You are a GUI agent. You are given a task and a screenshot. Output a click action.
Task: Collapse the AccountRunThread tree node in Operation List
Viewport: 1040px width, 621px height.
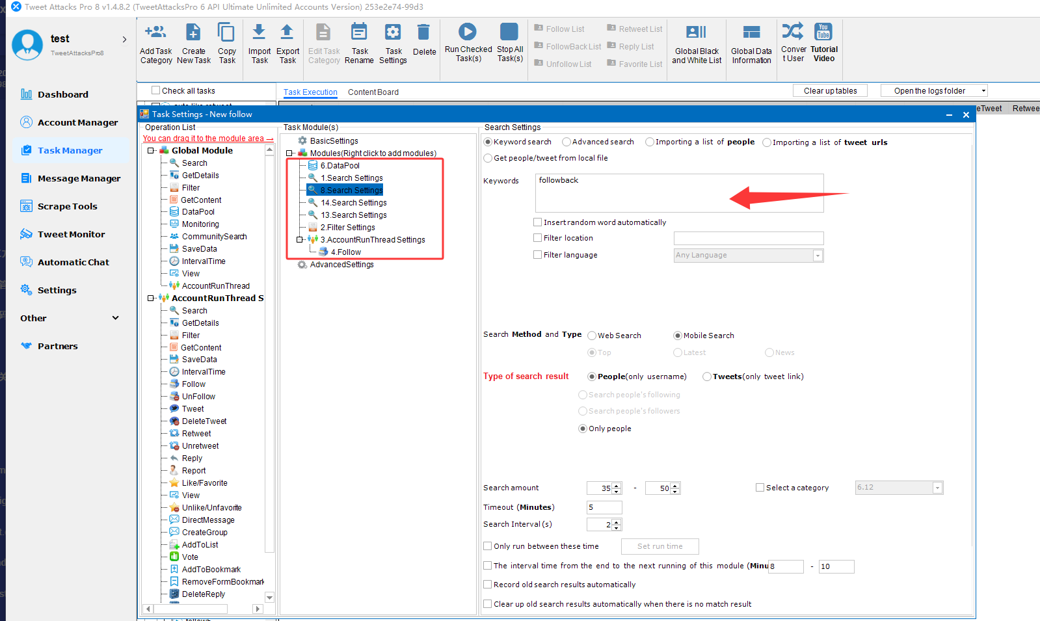(x=151, y=298)
